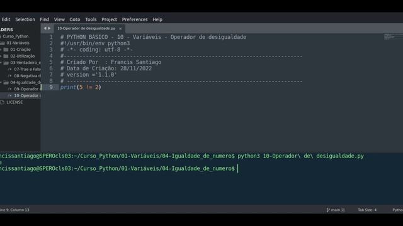403x226 pixels.
Task: Open the Tools menu
Action: coord(91,19)
